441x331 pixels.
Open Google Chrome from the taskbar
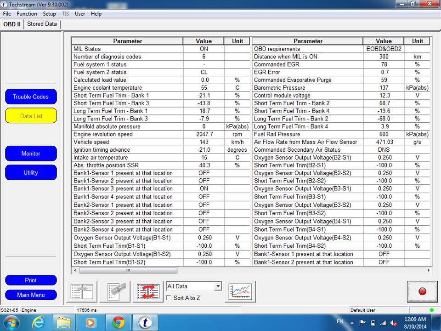point(119,322)
